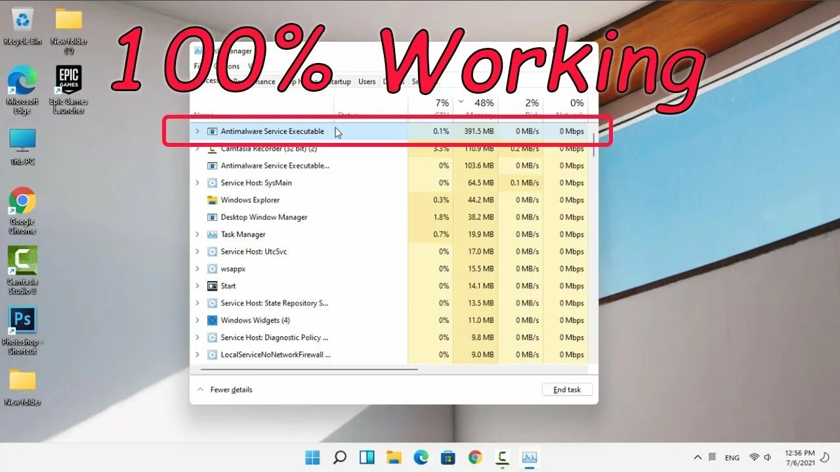Expand the Antimalware Service Executable 391.5 MB row
This screenshot has height=472, width=840.
pos(198,131)
